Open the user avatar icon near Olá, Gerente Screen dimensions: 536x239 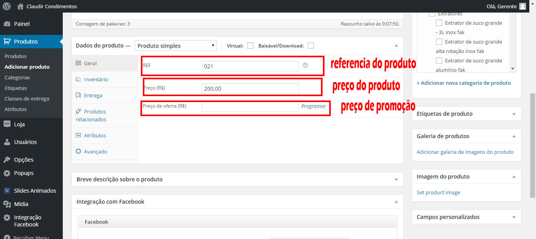[x=522, y=6]
